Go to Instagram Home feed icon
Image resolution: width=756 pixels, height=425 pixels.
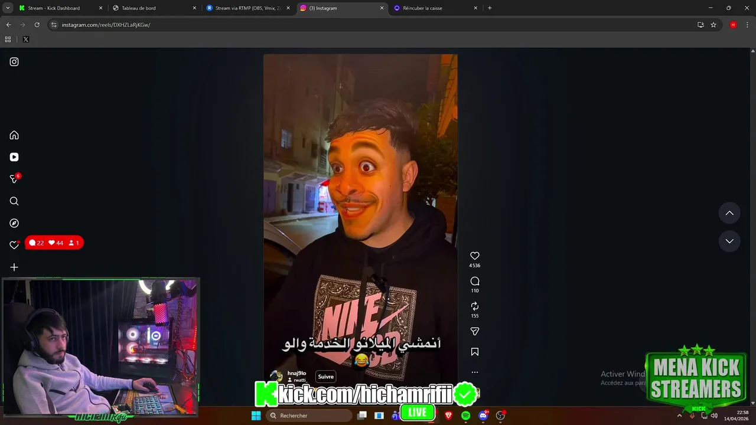tap(14, 135)
